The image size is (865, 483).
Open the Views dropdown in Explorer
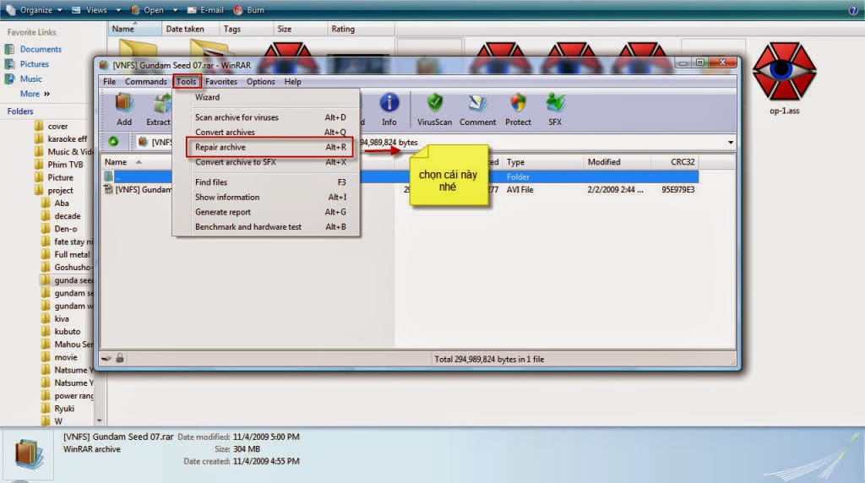[96, 10]
